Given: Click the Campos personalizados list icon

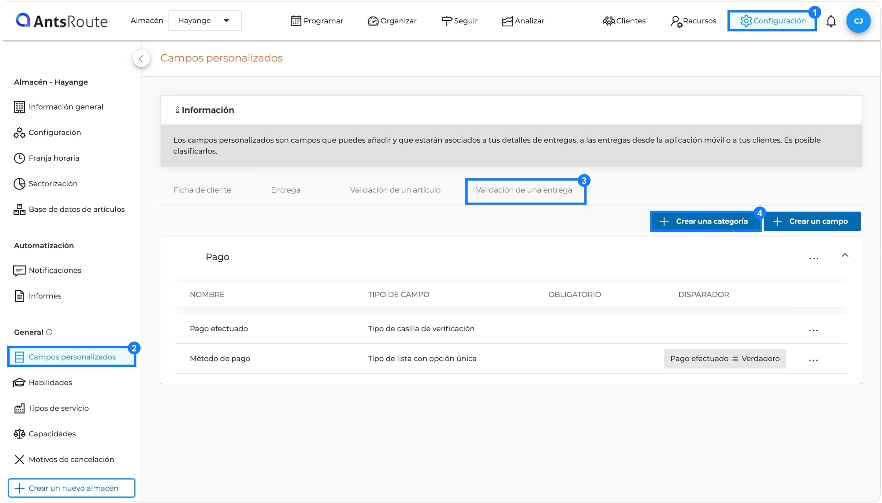Looking at the screenshot, I should (19, 357).
